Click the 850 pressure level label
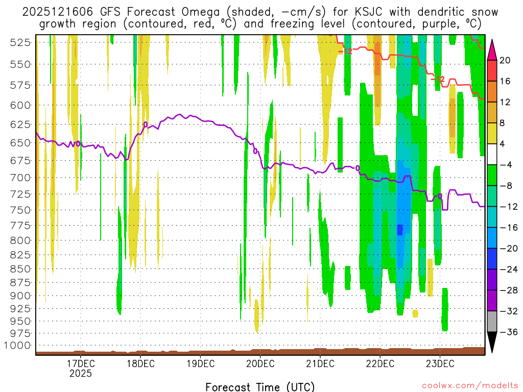The height and width of the screenshot is (392, 523). [x=20, y=269]
